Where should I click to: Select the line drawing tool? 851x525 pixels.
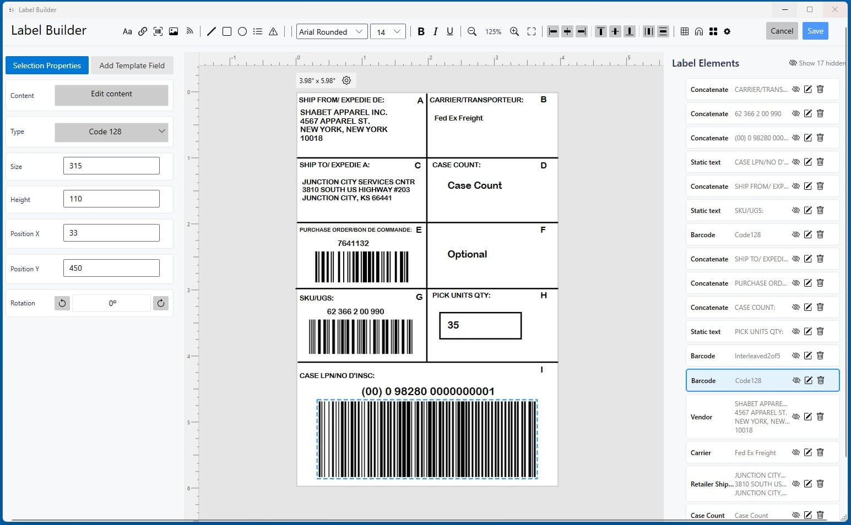211,31
